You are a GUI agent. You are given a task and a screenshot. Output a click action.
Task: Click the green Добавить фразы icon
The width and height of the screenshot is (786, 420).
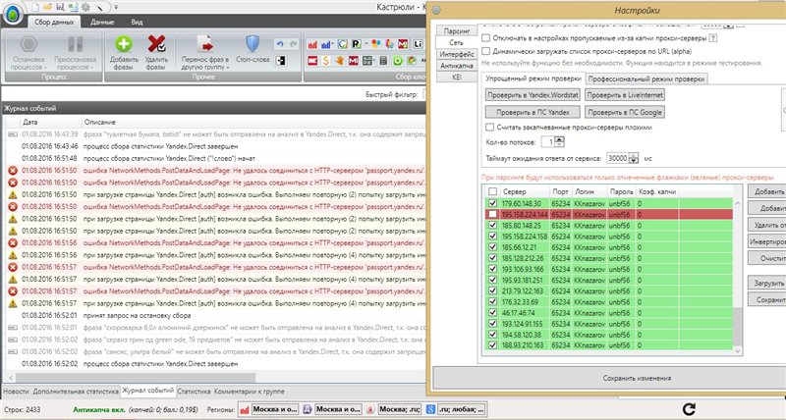(123, 44)
